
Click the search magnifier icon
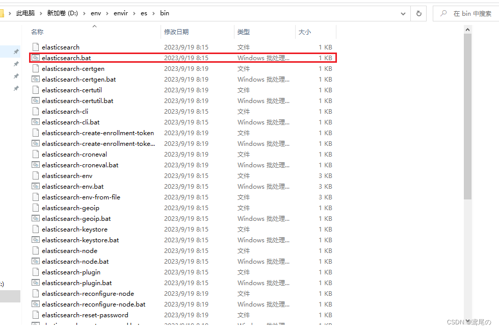tap(443, 13)
